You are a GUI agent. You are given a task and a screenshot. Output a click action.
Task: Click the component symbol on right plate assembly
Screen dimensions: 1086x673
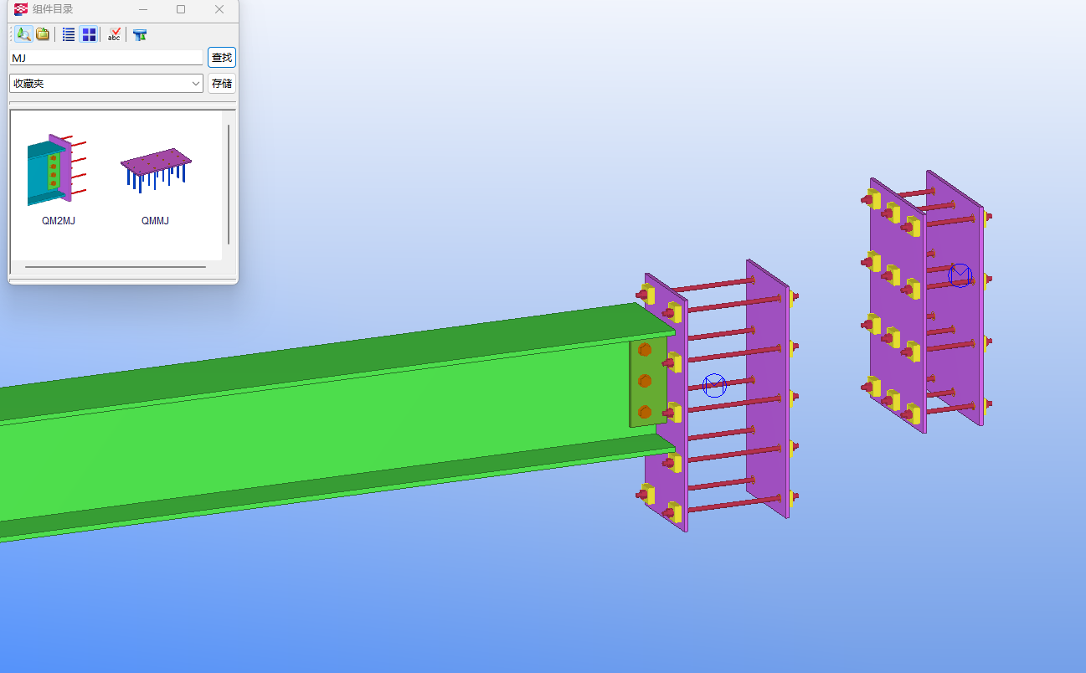960,275
